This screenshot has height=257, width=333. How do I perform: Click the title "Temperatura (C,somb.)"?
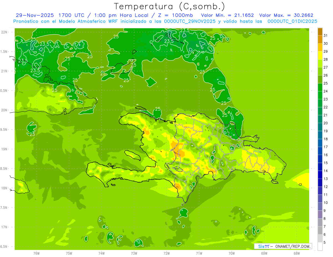(170, 6)
